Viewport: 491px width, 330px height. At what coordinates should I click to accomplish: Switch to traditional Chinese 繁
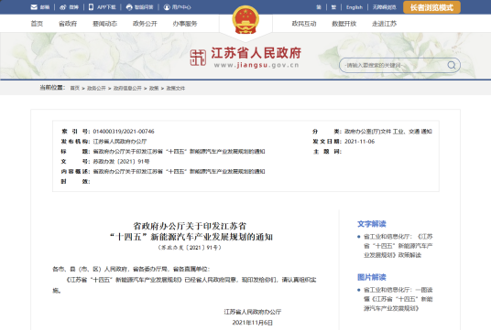pos(333,7)
